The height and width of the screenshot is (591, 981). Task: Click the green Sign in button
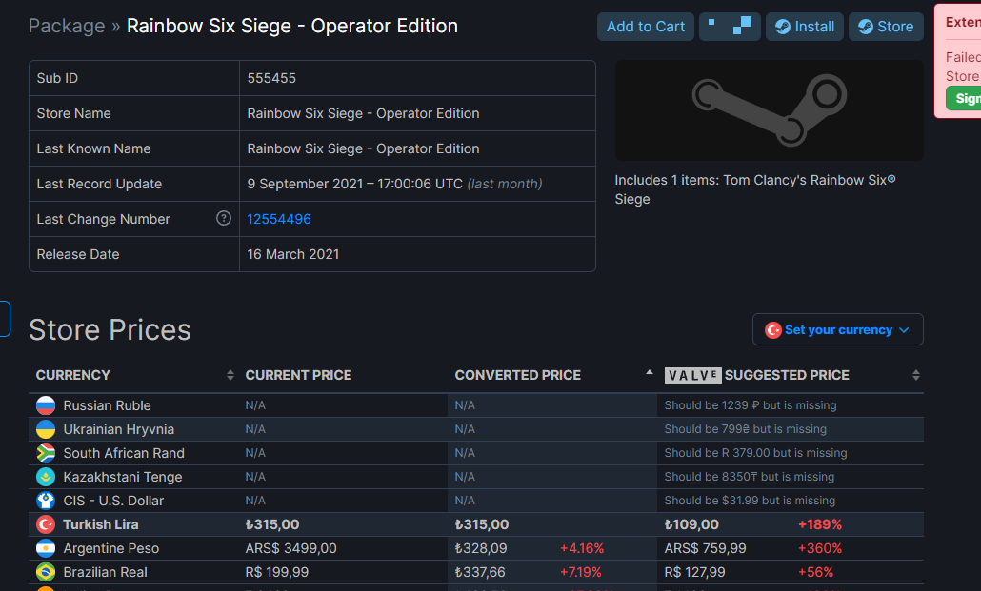pyautogui.click(x=966, y=98)
